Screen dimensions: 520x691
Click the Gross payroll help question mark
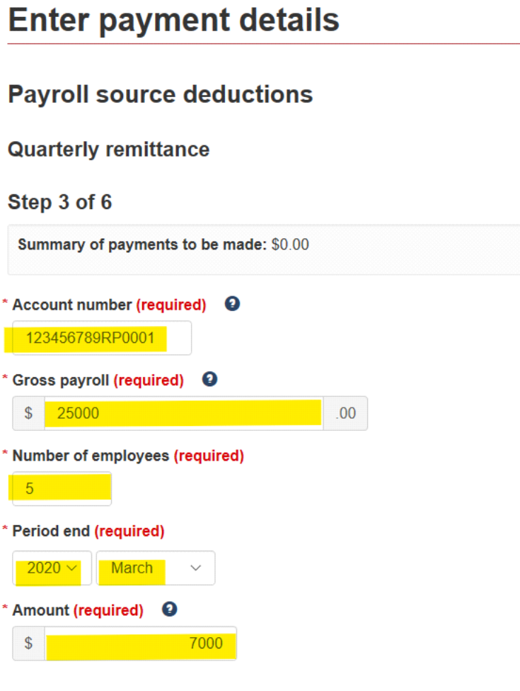(210, 379)
